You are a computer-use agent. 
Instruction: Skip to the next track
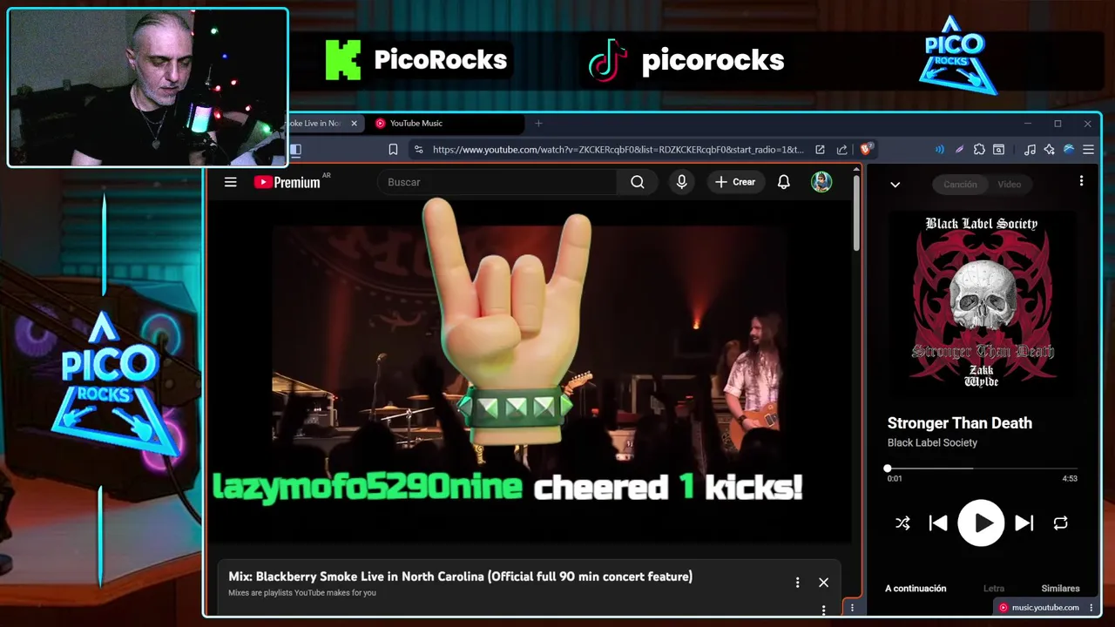[x=1024, y=523]
